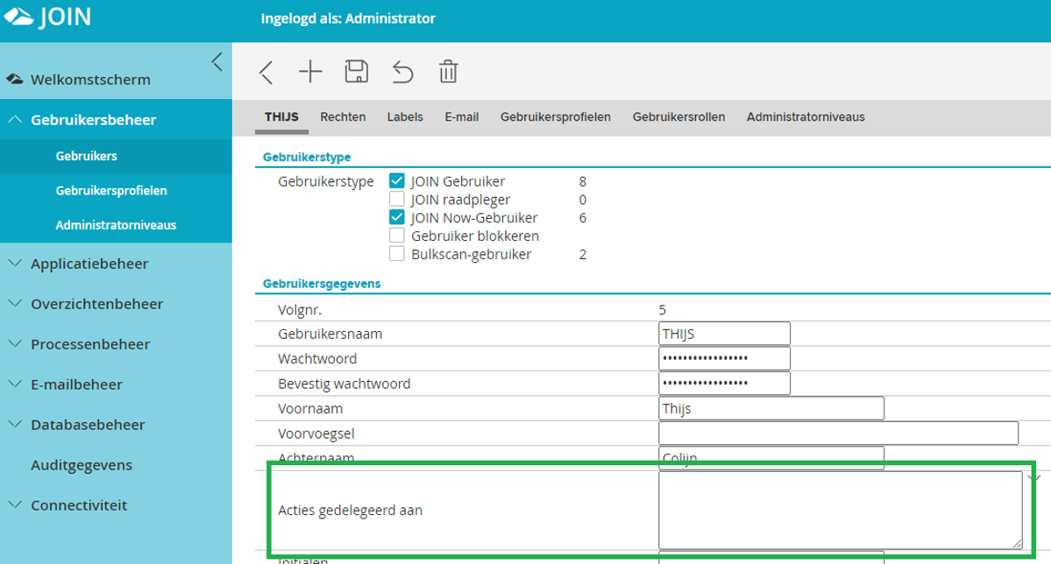Open the Auditgegevens page

(81, 464)
